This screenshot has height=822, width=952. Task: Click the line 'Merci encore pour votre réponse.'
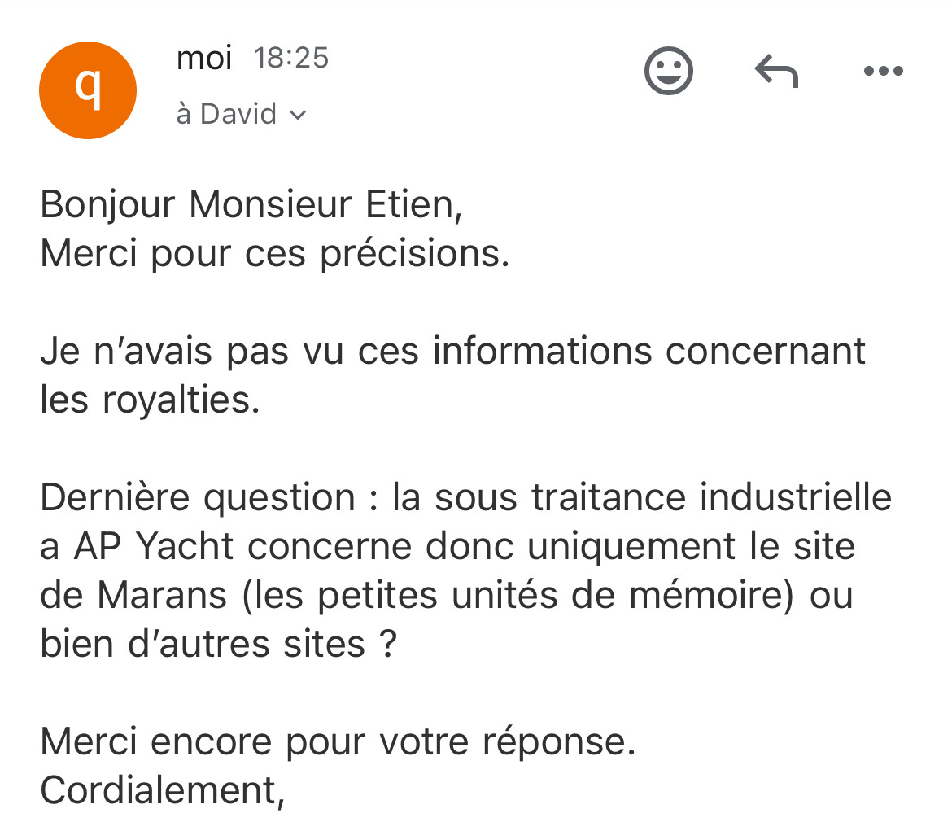click(338, 742)
